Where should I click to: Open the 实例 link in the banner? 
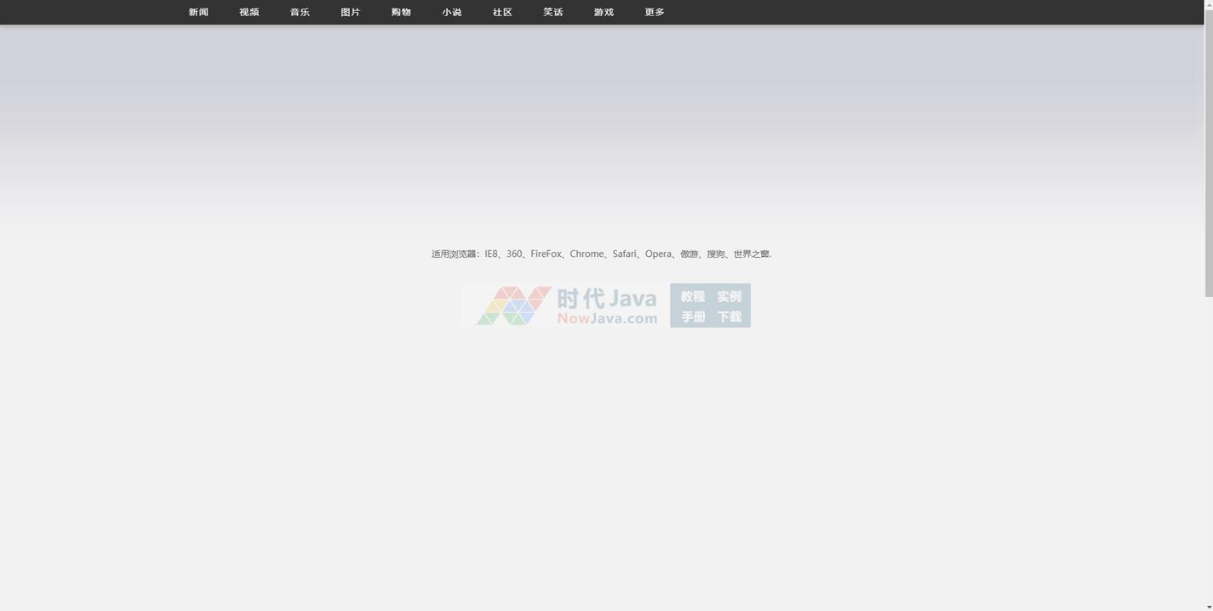(x=729, y=296)
